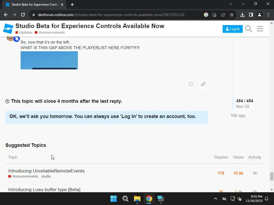Open a new browser tab with plus icon
This screenshot has width=274, height=205.
click(x=72, y=5)
